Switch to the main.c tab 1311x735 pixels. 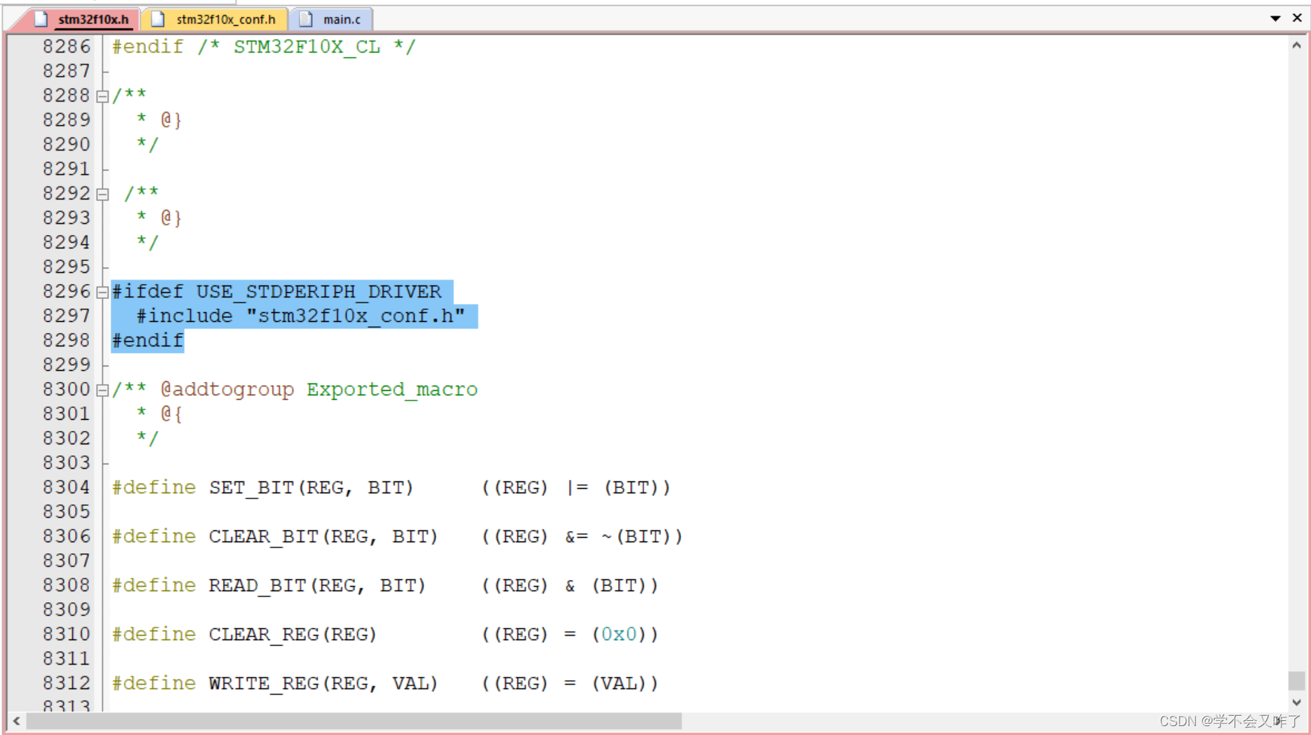(x=331, y=19)
